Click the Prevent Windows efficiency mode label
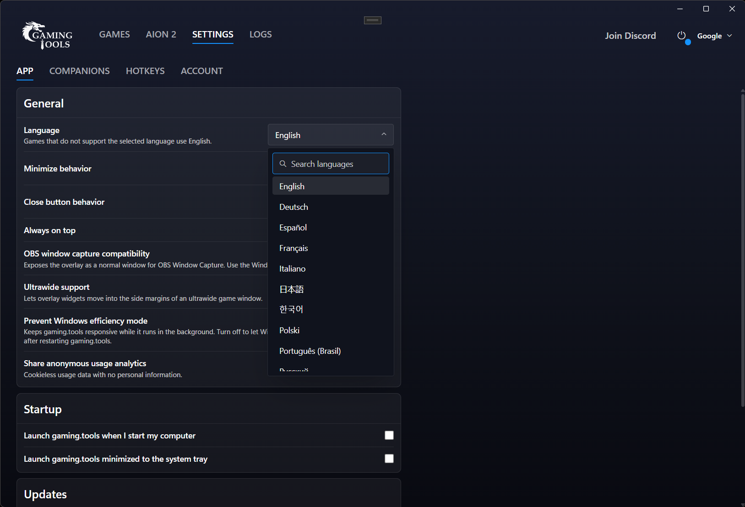The image size is (745, 507). [x=86, y=320]
